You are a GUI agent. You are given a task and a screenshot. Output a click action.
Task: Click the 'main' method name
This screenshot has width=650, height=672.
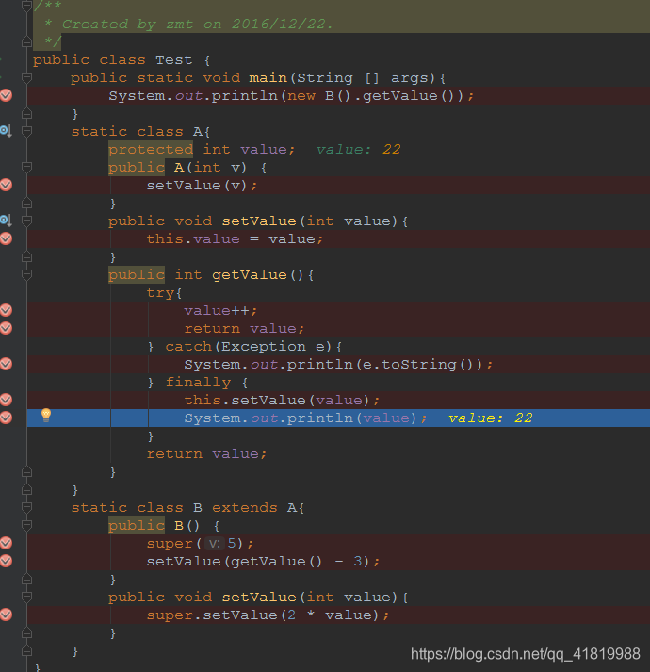tap(268, 77)
